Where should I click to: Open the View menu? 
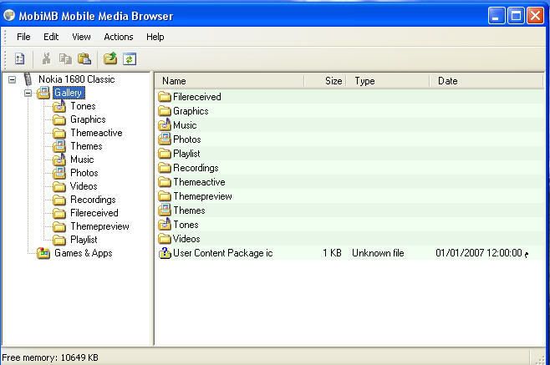click(x=81, y=37)
